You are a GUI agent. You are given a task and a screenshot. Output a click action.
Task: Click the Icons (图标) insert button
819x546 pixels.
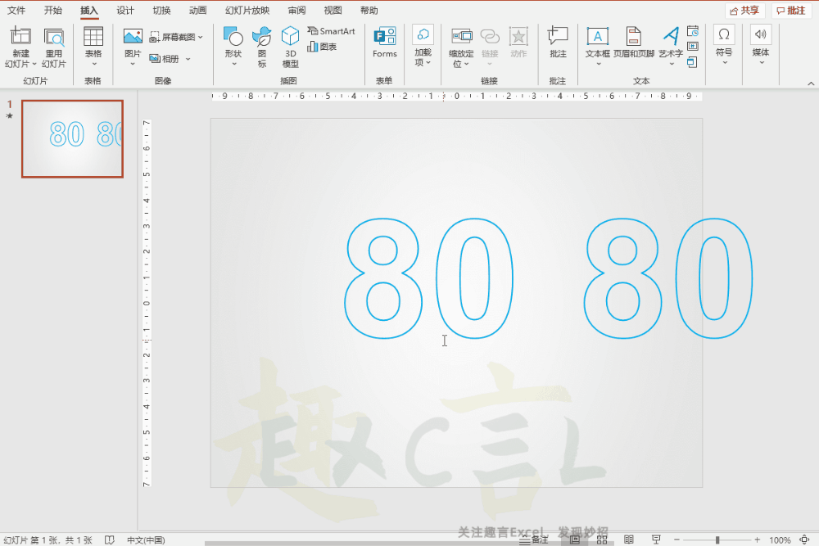262,37
